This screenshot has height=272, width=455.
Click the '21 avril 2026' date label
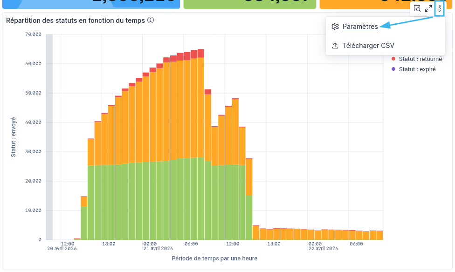(158, 249)
